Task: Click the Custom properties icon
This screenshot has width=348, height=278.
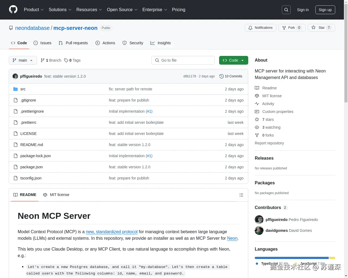Action: 257,112
